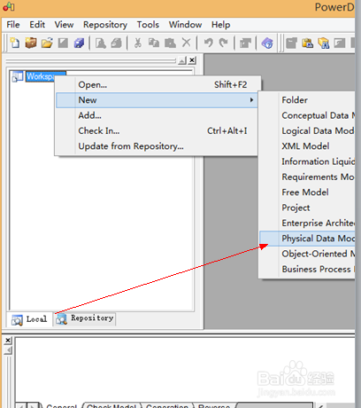Switch to the Check Model output tab
The image size is (361, 408).
(111, 405)
